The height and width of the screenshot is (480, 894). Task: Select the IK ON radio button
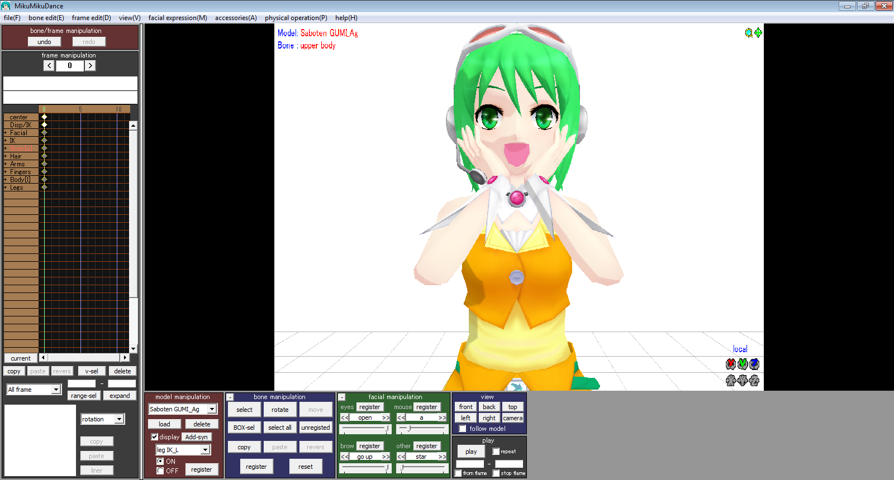click(x=160, y=462)
